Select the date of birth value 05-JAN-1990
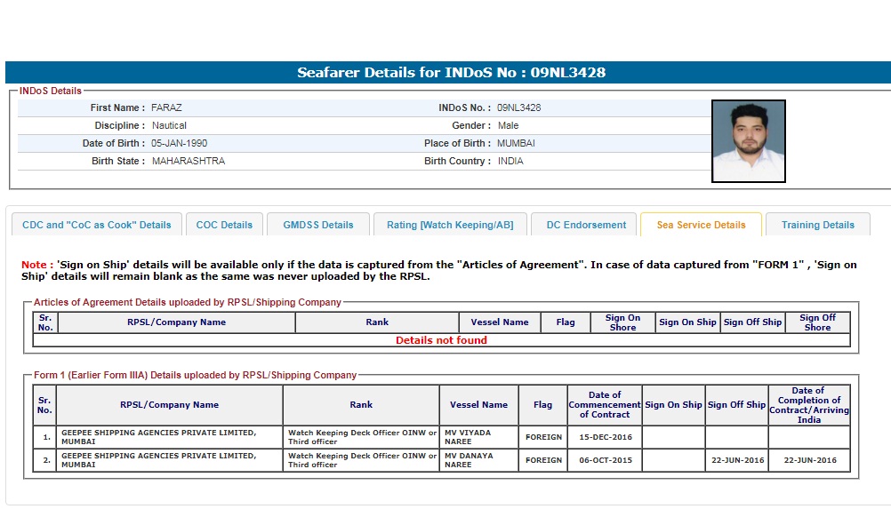 click(179, 143)
